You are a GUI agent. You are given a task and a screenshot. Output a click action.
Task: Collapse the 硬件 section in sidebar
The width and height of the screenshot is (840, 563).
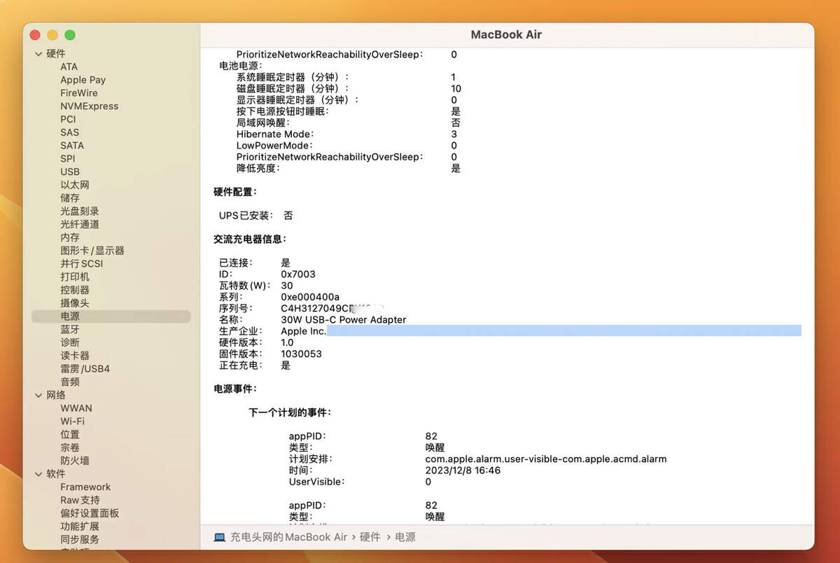coord(39,54)
